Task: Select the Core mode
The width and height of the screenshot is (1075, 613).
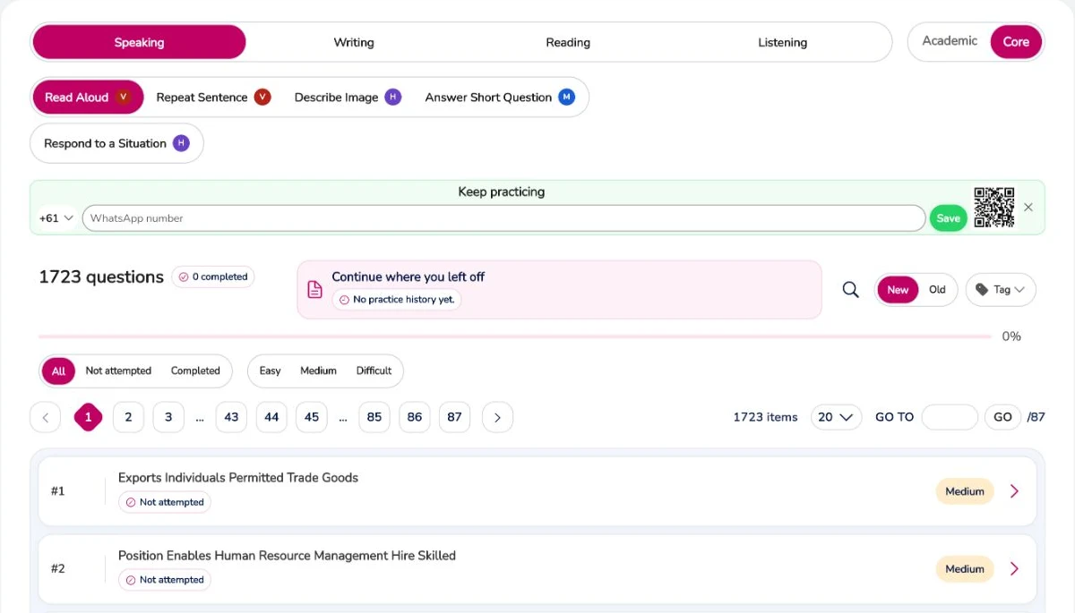Action: click(1016, 42)
